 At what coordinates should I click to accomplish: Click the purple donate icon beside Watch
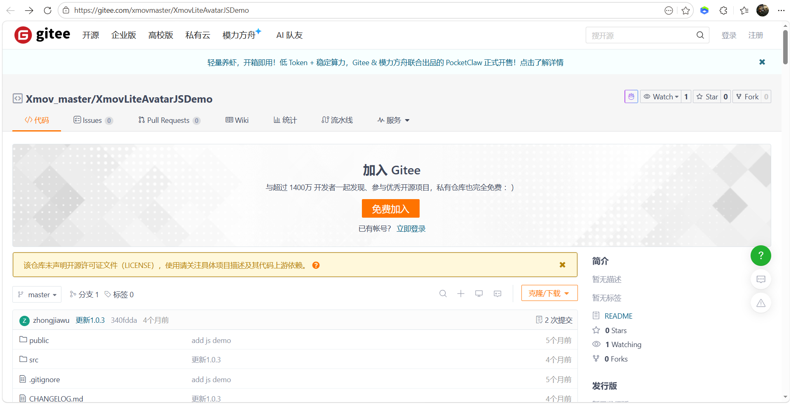631,96
